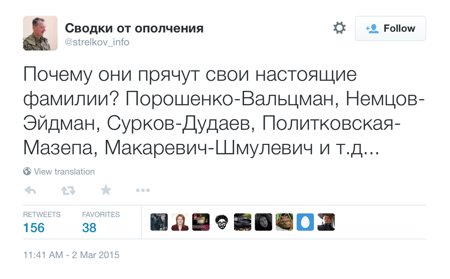450x279 pixels.
Task: Select the last avatar of man in car
Action: pos(326,222)
